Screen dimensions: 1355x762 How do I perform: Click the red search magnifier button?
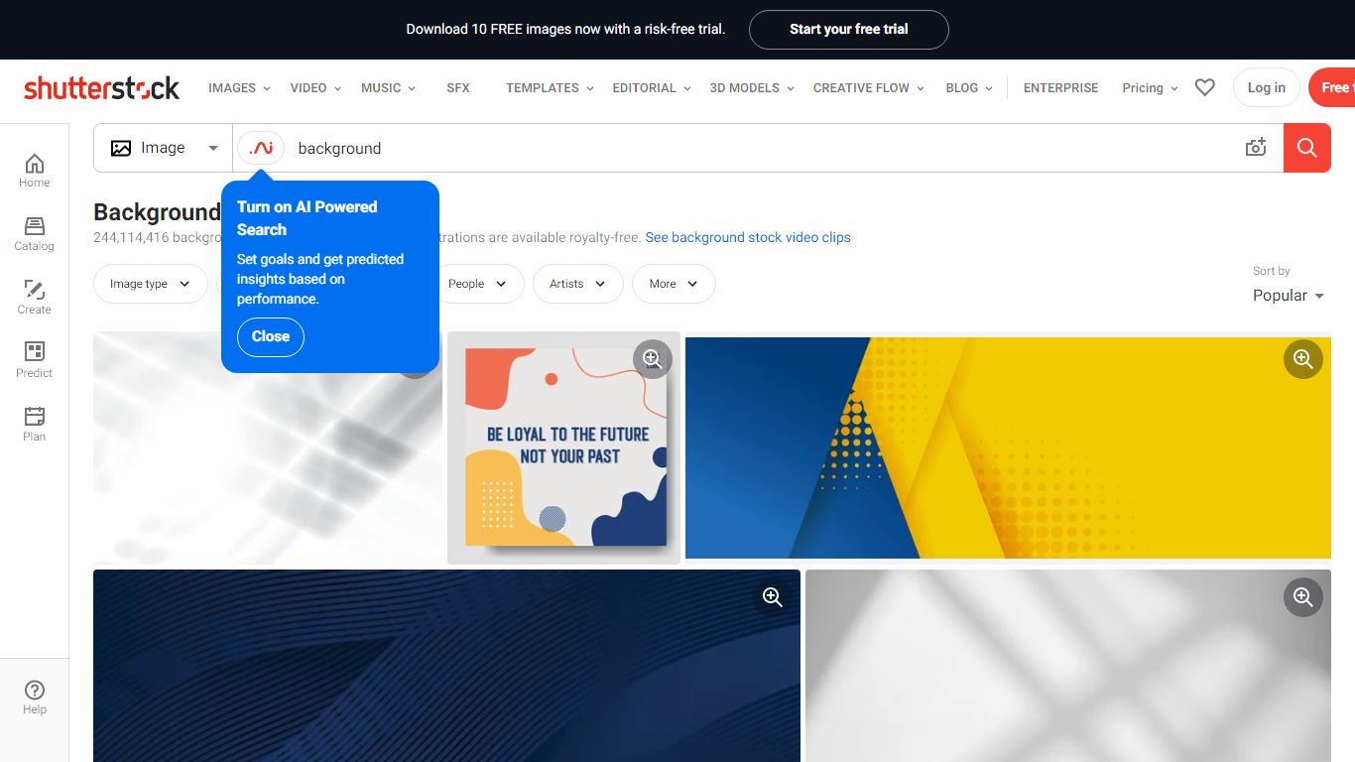click(x=1306, y=148)
